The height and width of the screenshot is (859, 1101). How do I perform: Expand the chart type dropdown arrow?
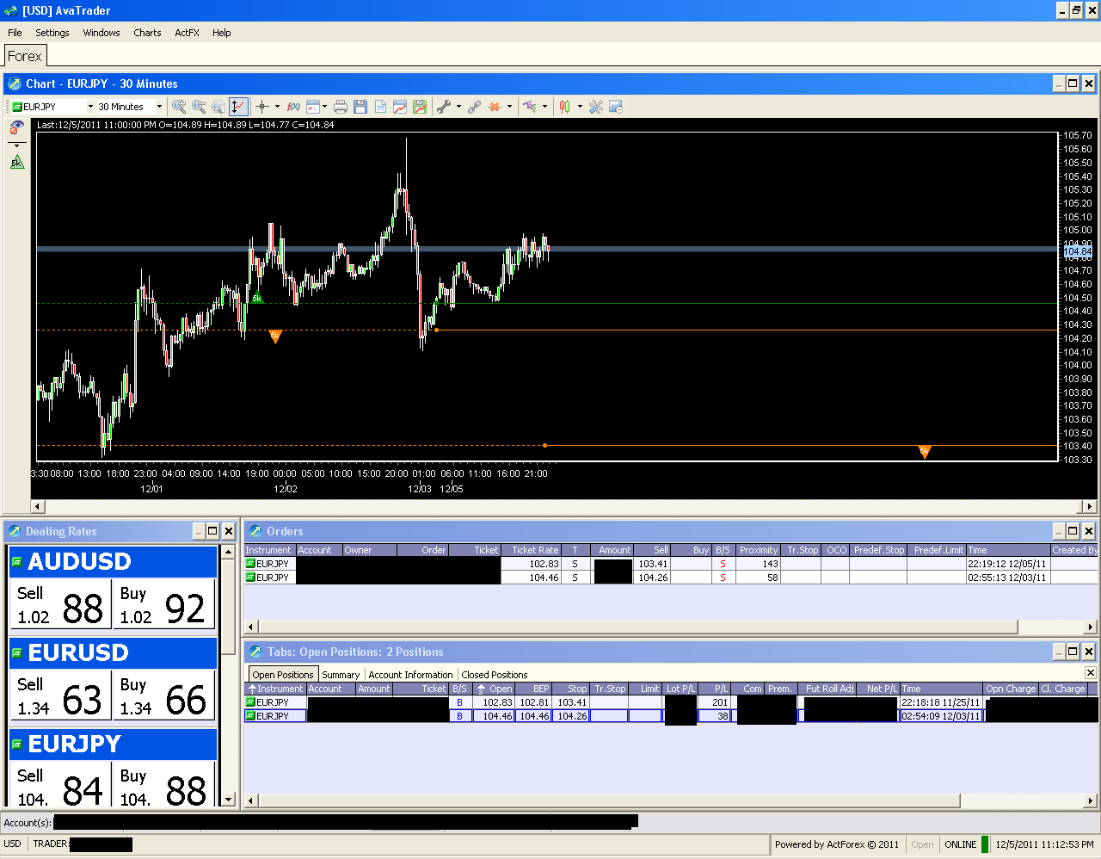580,107
